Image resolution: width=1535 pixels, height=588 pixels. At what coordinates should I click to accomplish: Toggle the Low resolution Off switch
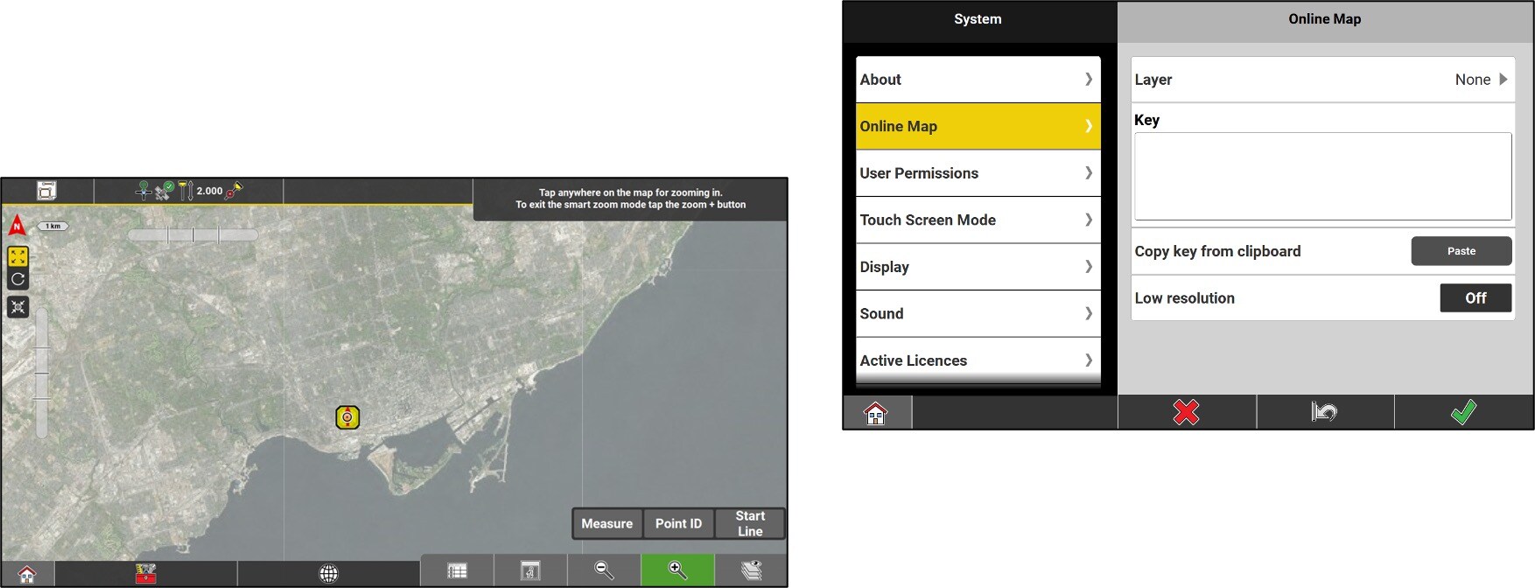click(1475, 298)
